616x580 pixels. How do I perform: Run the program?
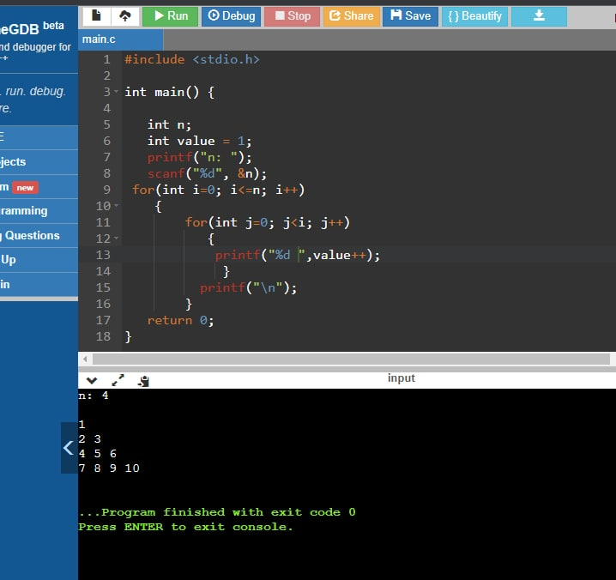(170, 16)
